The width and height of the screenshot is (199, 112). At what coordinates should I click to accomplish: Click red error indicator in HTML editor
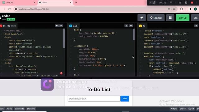coord(61,73)
